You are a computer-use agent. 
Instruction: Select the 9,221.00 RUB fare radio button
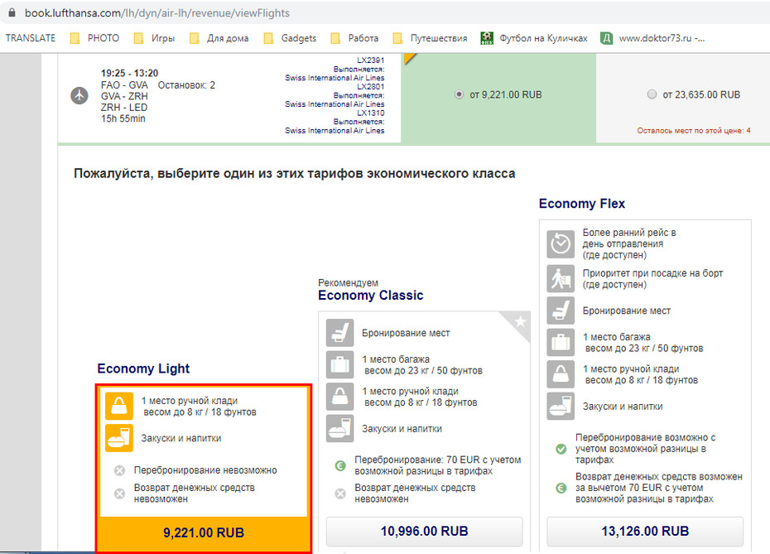click(x=459, y=94)
